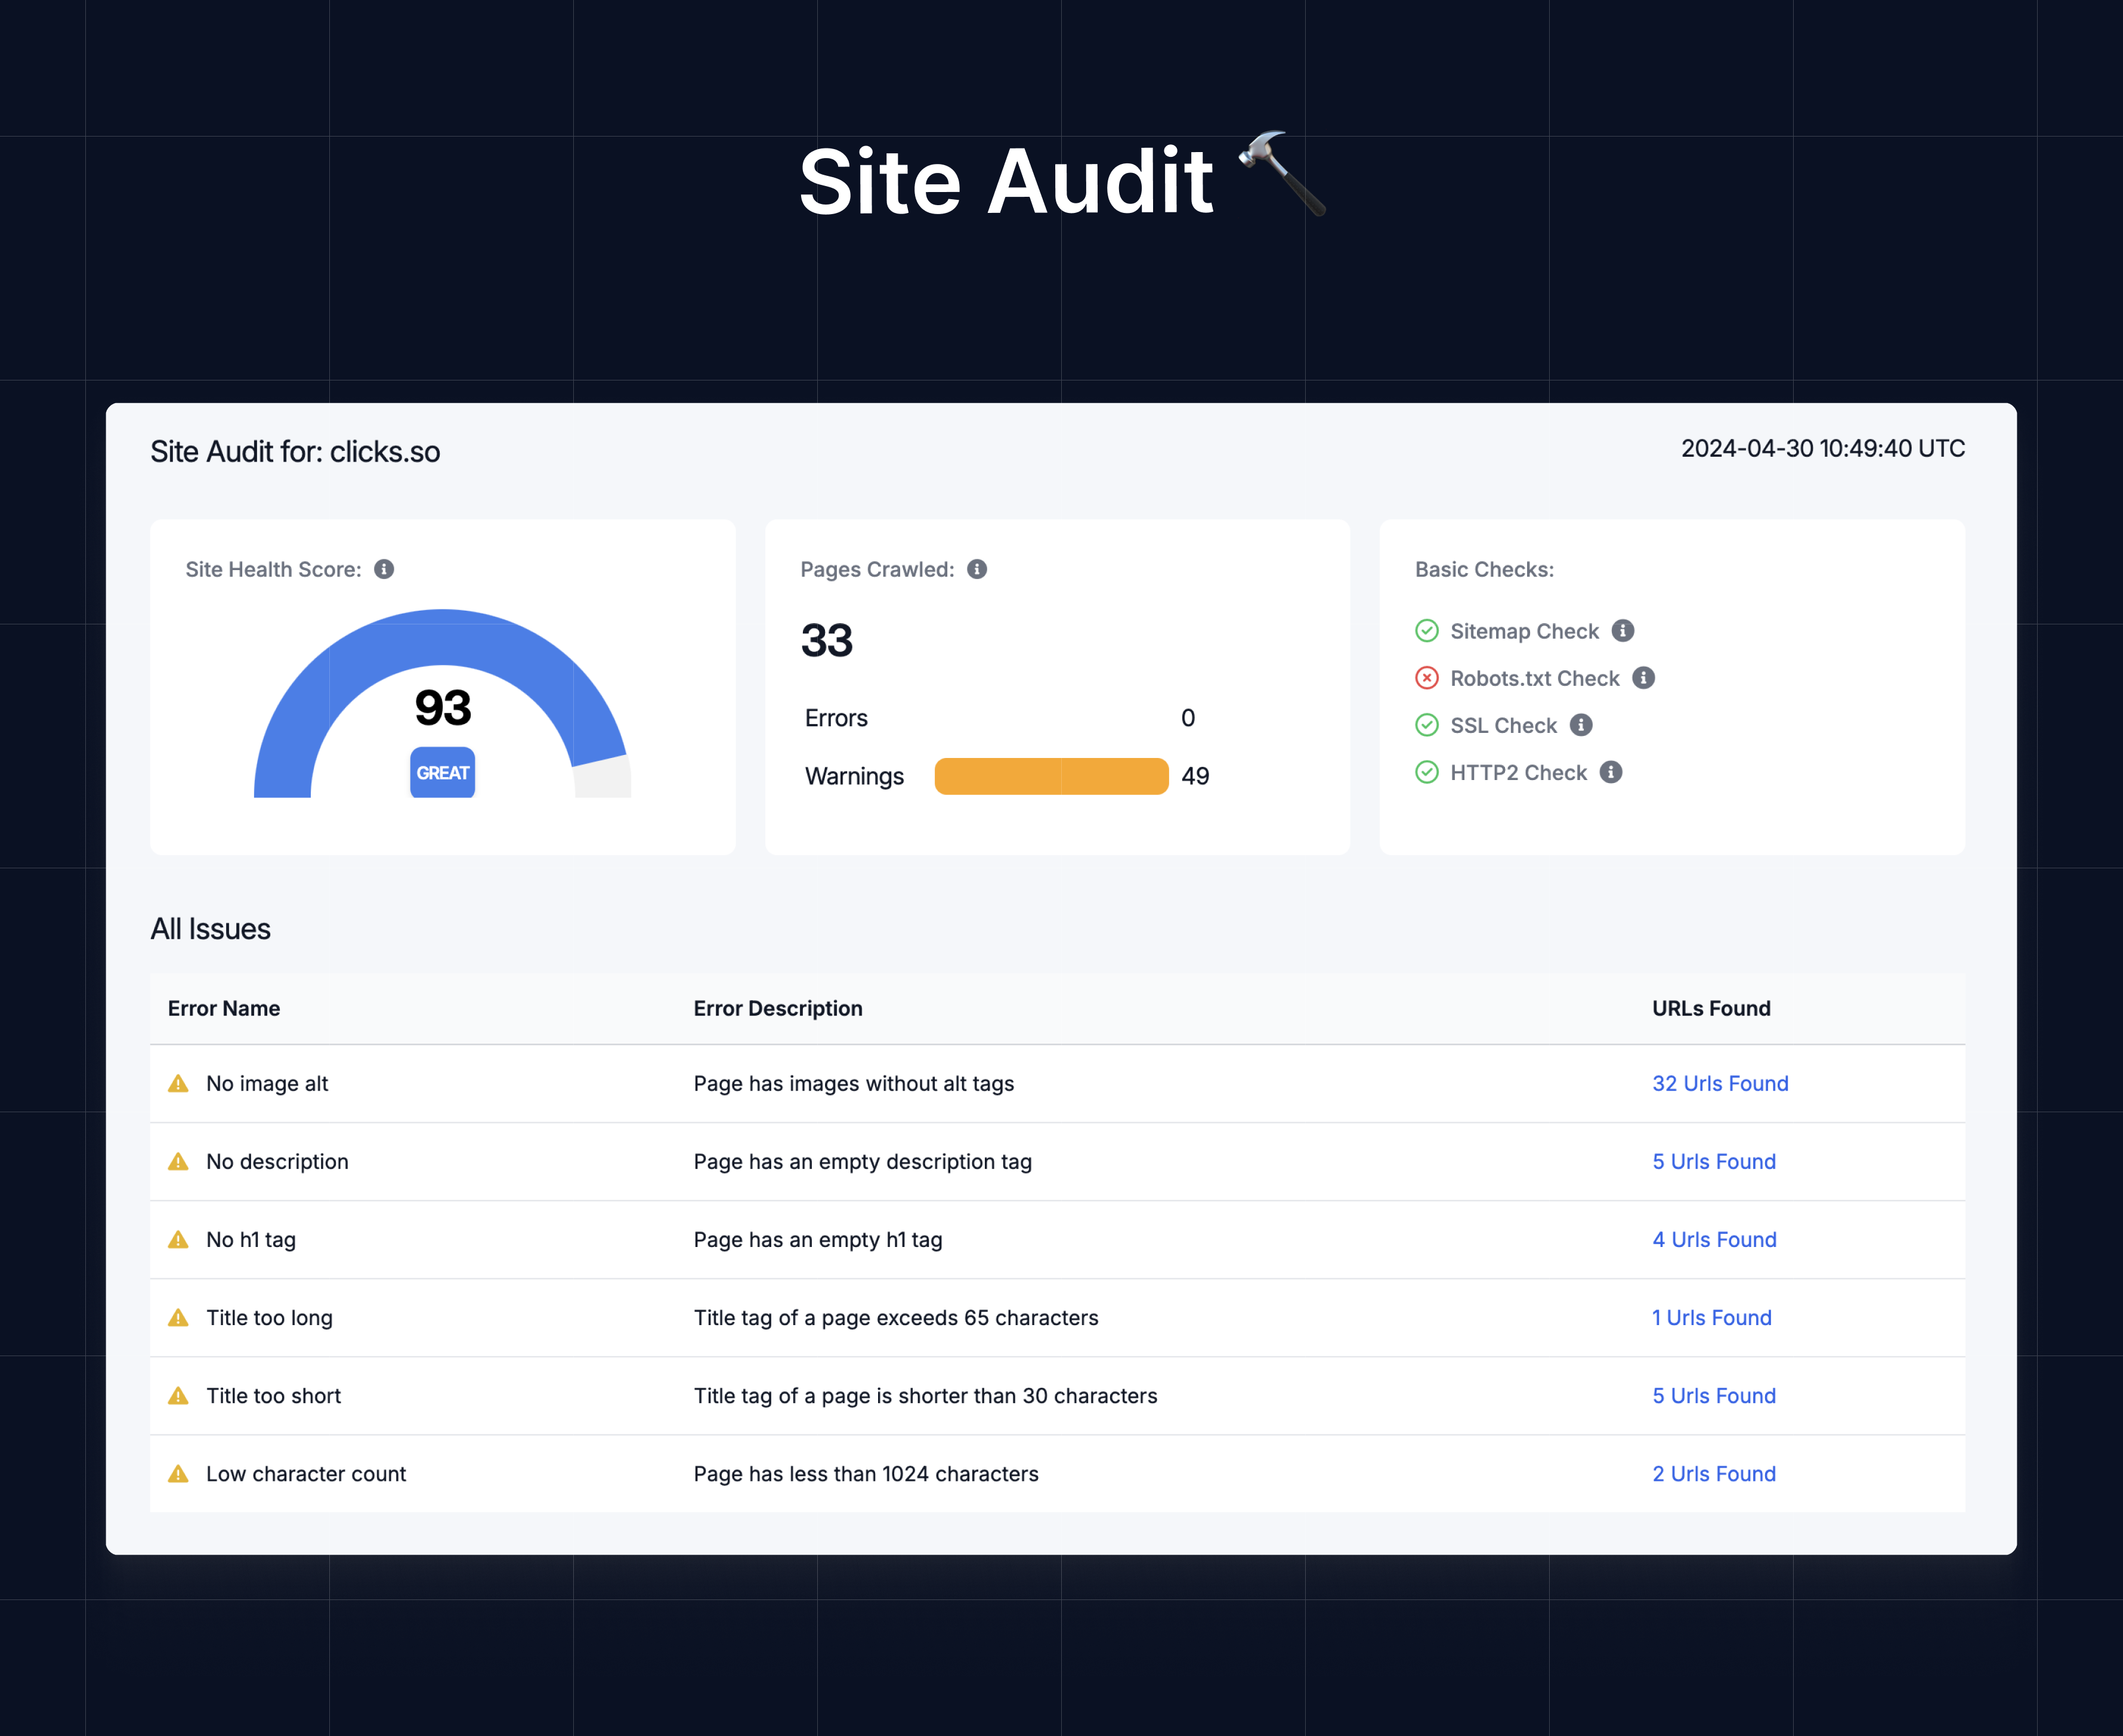Click the green check icon for Sitemap Check
The height and width of the screenshot is (1736, 2123).
[1427, 631]
